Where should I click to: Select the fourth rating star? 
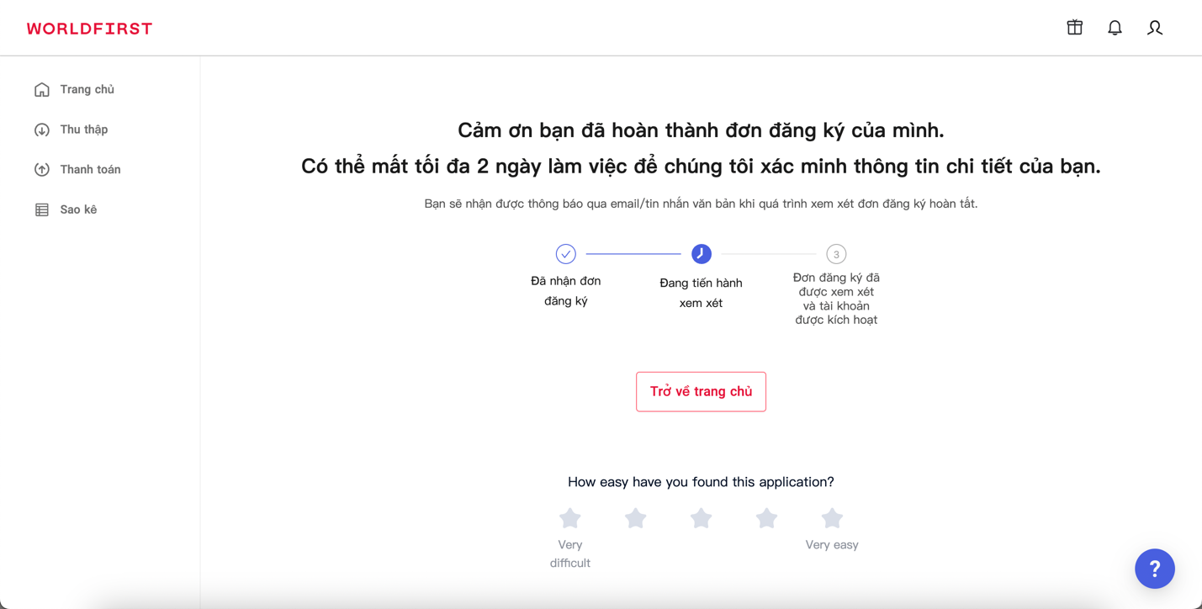pos(766,518)
